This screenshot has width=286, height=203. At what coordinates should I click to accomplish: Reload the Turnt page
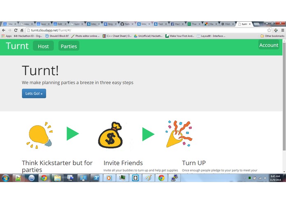pos(16,30)
